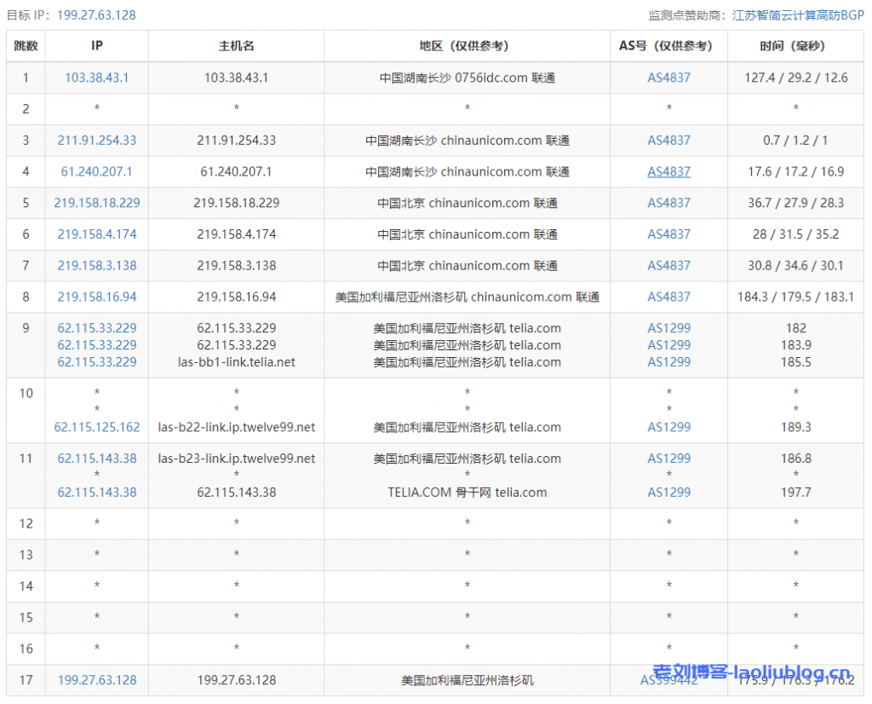The height and width of the screenshot is (704, 872).
Task: Open IP link 211.91.254.33
Action: pos(97,141)
